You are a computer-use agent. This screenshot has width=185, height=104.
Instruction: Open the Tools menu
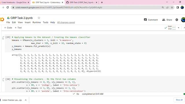point(45,23)
